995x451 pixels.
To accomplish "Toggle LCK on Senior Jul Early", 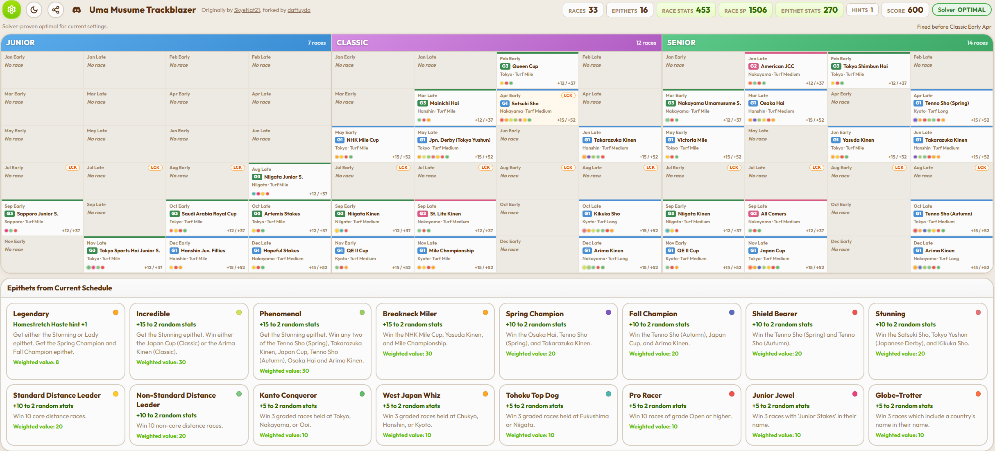I will coord(734,168).
